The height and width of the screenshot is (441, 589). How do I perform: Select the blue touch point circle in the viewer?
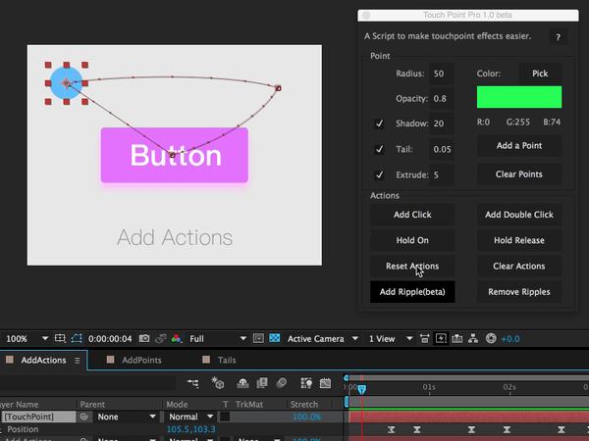click(x=66, y=83)
